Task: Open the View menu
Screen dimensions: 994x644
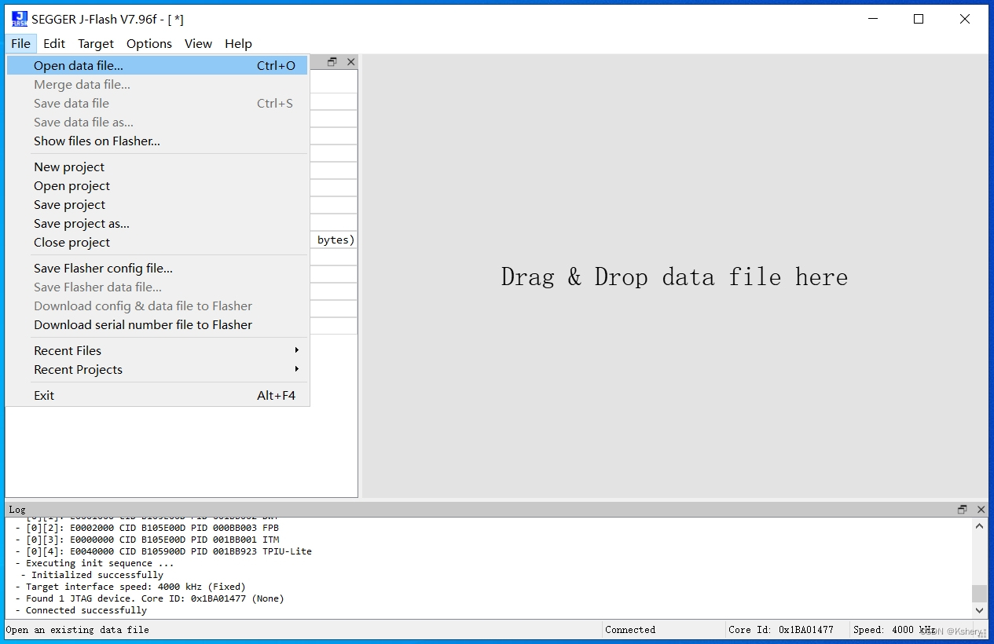Action: (x=198, y=43)
